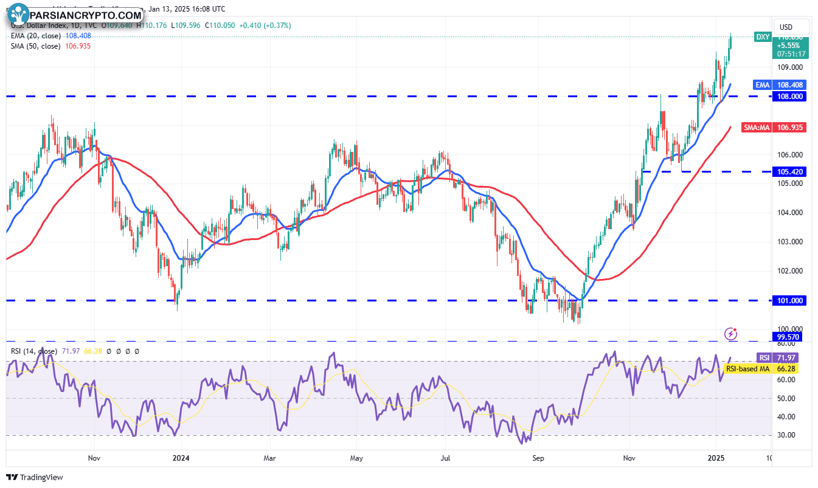Click the 104.000 price axis label
This screenshot has width=818, height=488.
[791, 213]
